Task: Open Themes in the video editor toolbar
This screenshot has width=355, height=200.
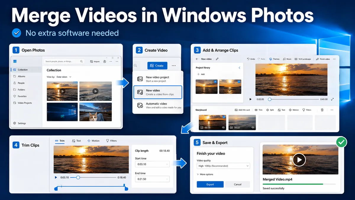Action: click(274, 59)
